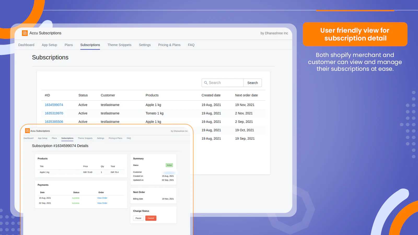Click the INR 78.40 price value

88,172
